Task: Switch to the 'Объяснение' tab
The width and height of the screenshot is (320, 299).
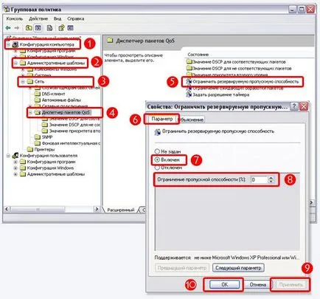Action: coord(191,120)
